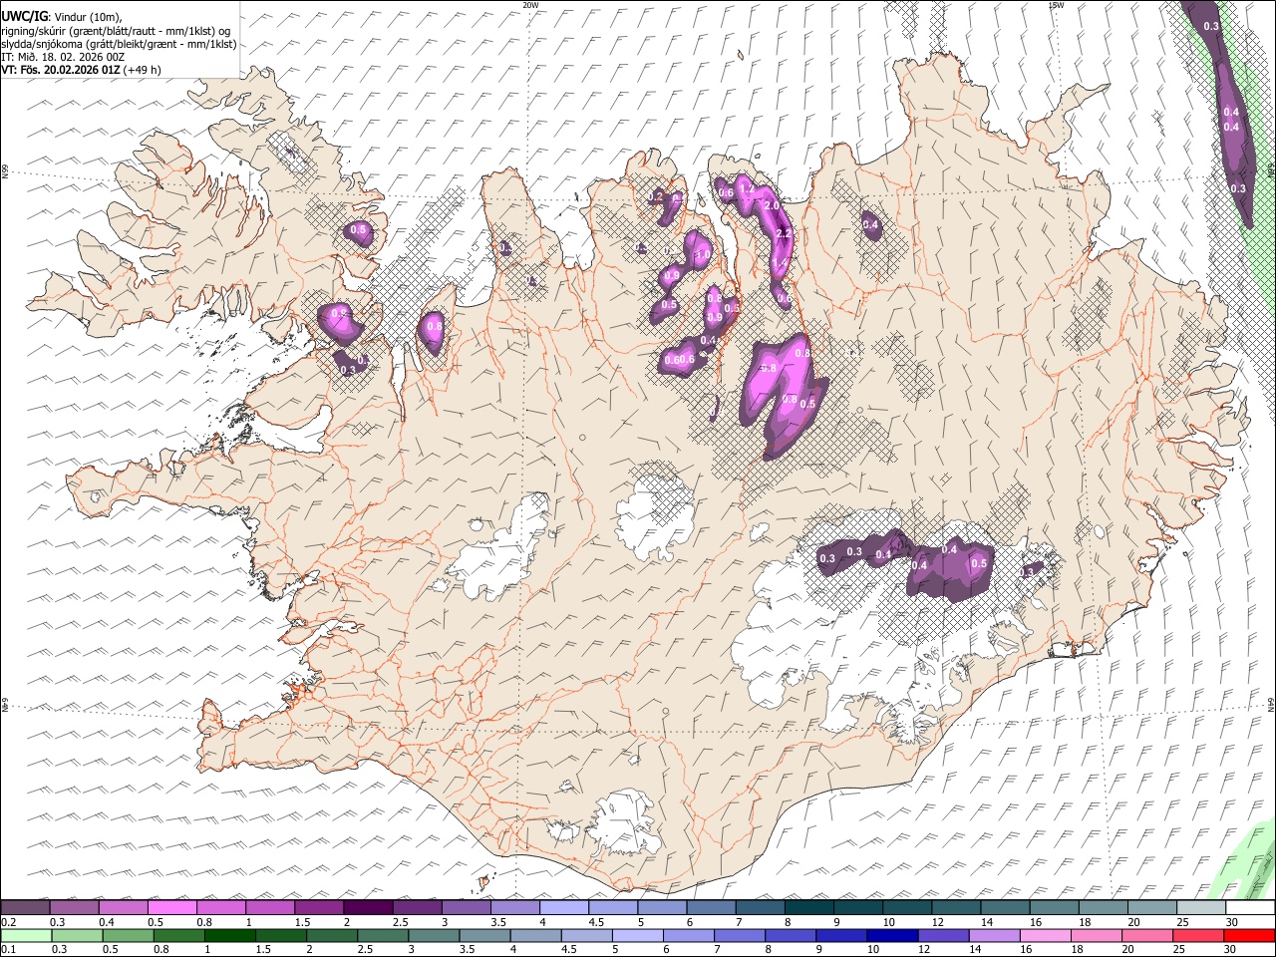Click the 'slydda/snjókoma' legend description line

[119, 44]
